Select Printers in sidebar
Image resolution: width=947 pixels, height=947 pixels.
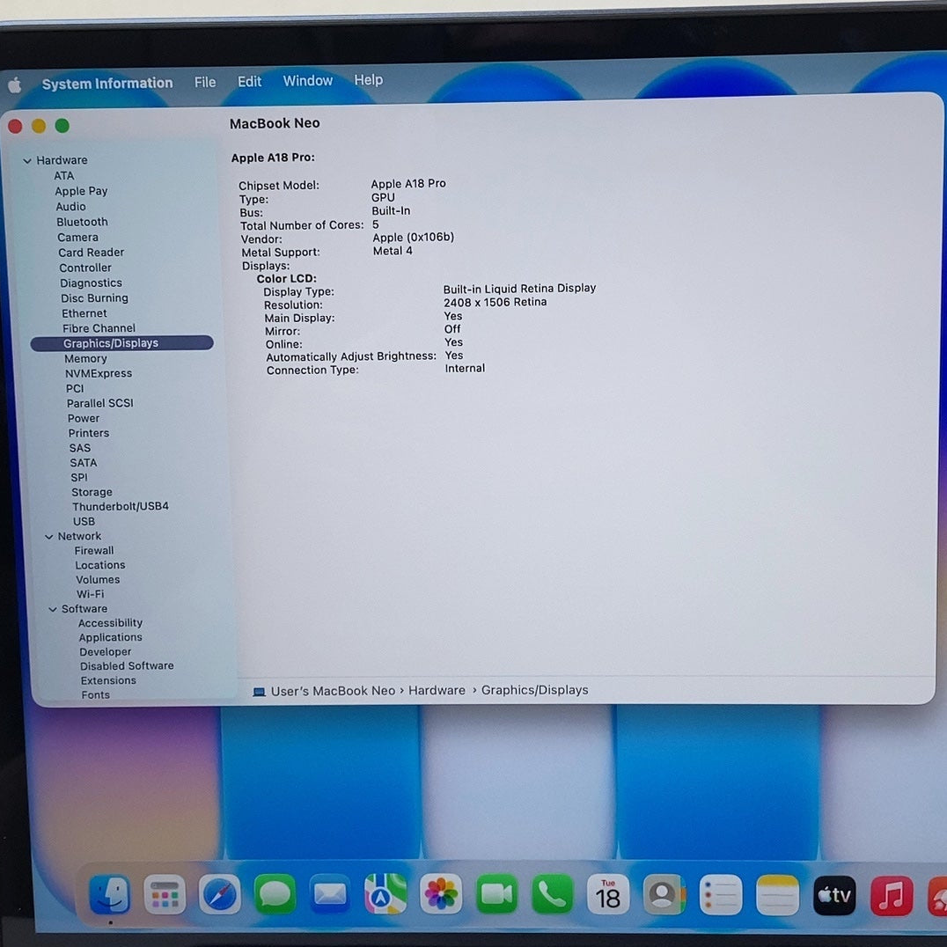click(89, 433)
